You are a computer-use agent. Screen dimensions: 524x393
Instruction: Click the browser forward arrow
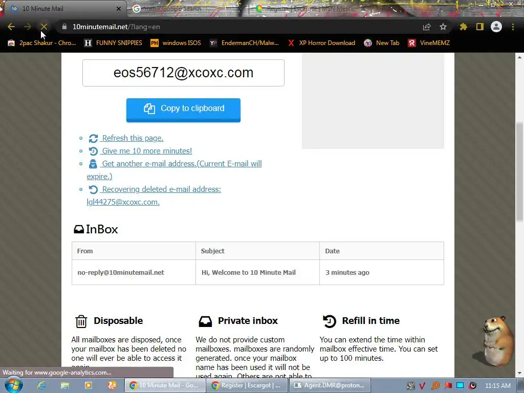click(28, 27)
